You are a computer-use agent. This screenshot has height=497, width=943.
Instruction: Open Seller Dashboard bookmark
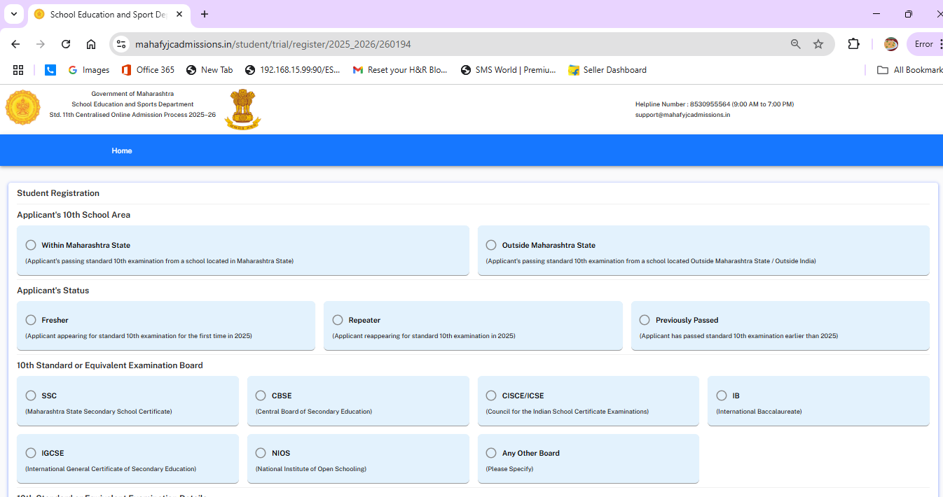(607, 70)
